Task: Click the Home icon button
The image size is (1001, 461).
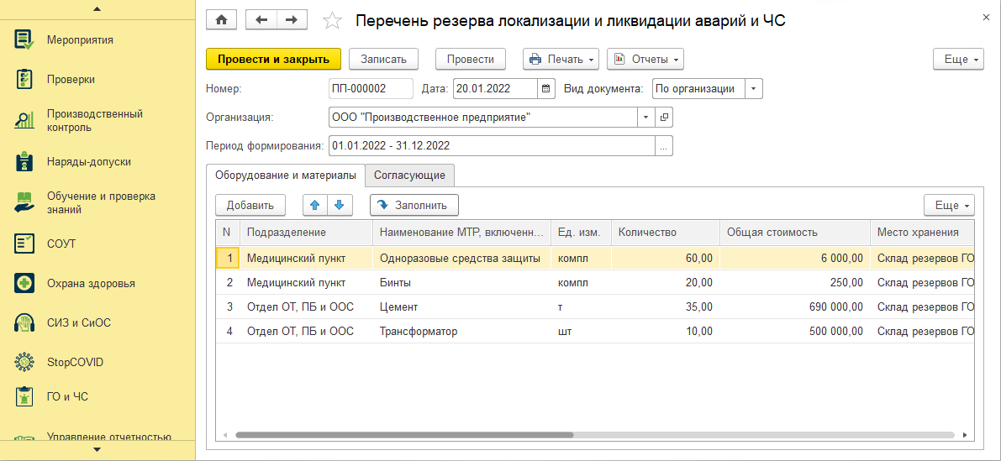Action: tap(222, 20)
